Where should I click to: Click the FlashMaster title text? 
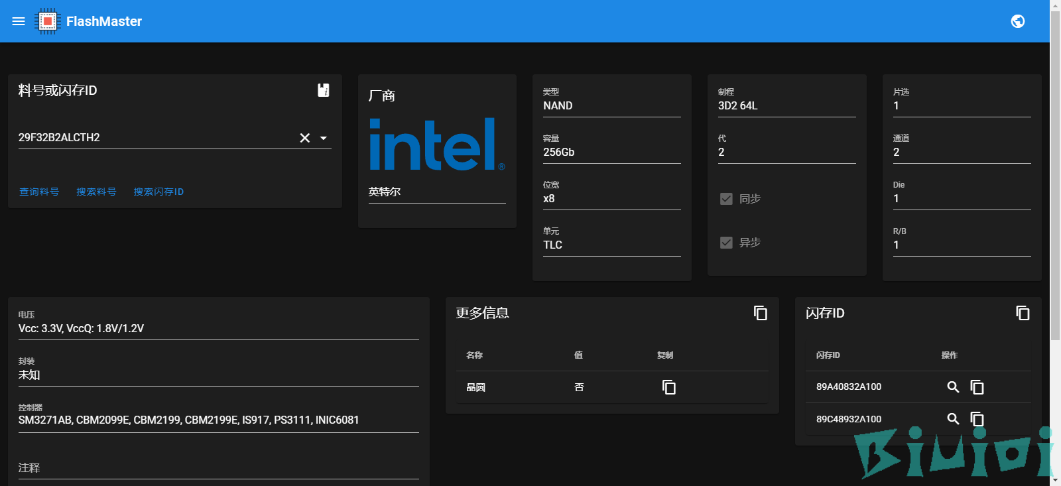tap(104, 21)
